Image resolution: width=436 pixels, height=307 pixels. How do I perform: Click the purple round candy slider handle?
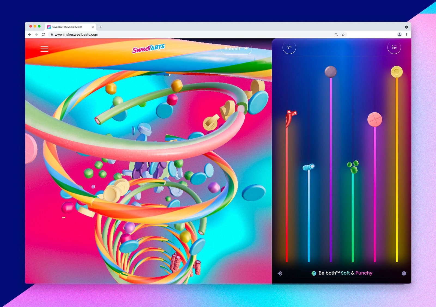tap(331, 72)
